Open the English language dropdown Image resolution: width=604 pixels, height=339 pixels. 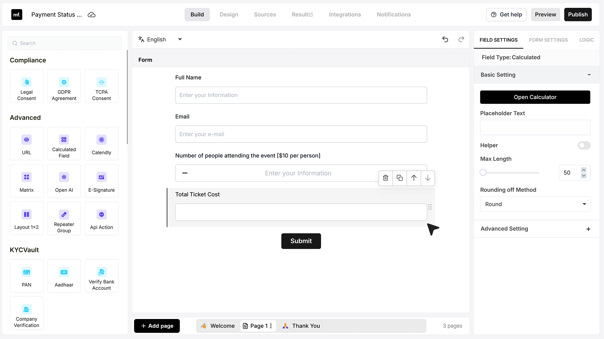click(160, 40)
